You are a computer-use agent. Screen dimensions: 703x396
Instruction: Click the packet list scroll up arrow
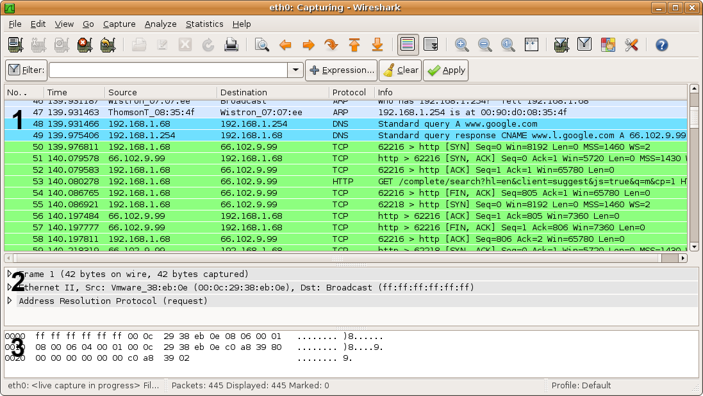[694, 88]
